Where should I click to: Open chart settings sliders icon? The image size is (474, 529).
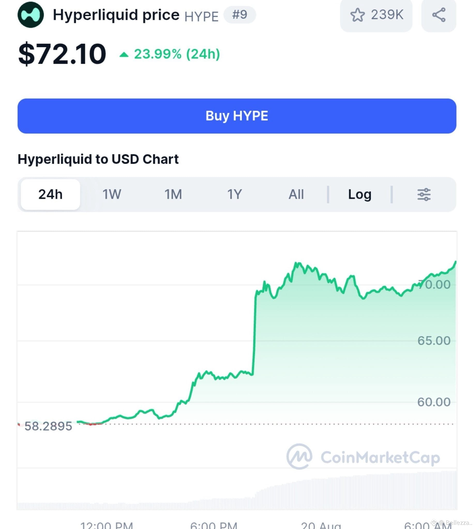pos(424,194)
